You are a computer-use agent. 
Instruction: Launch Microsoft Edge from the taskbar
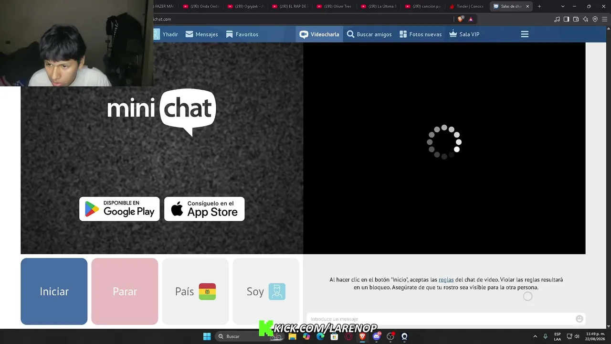tap(320, 336)
